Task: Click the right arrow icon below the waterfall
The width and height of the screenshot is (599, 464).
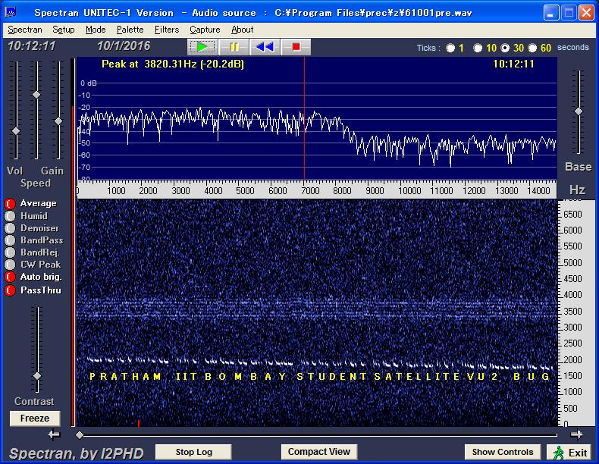Action: click(x=576, y=434)
